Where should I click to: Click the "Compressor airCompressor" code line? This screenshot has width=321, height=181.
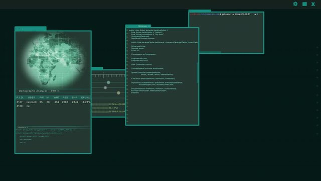(x=143, y=54)
